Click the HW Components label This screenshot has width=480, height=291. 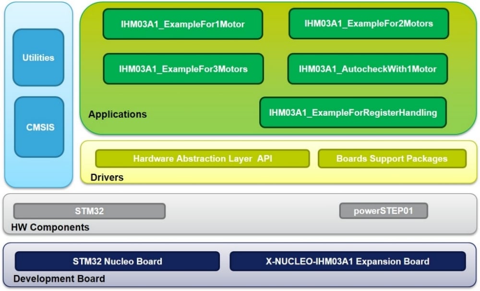coord(51,228)
